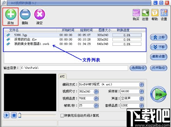Click the output directory C:\OutPath\ field
This screenshot has height=127, width=171.
pos(74,68)
